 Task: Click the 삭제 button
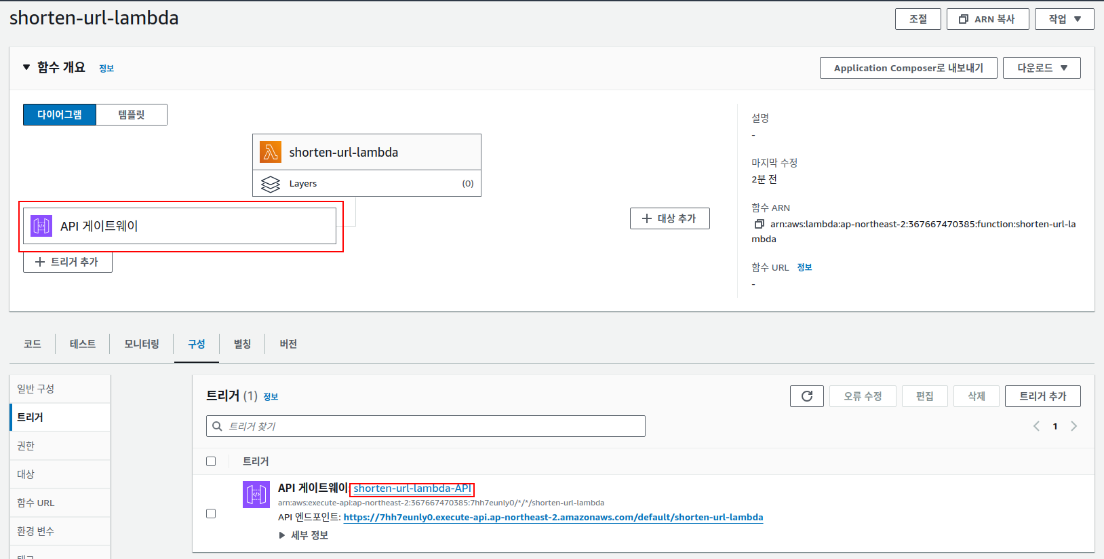click(x=977, y=396)
